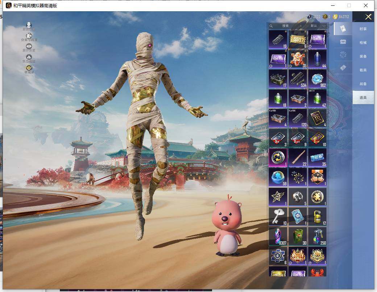377x292 pixels.
Task: Select the blue silver coin with count 902
Action: (x=318, y=79)
